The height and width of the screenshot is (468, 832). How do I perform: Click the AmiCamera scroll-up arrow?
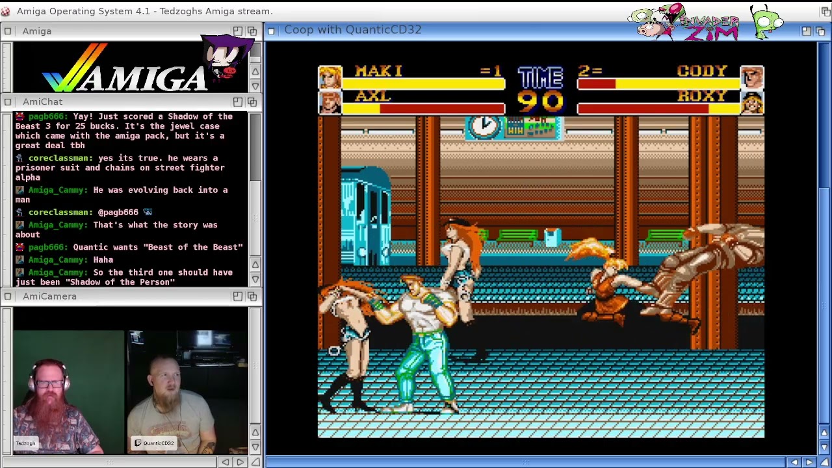(x=255, y=433)
